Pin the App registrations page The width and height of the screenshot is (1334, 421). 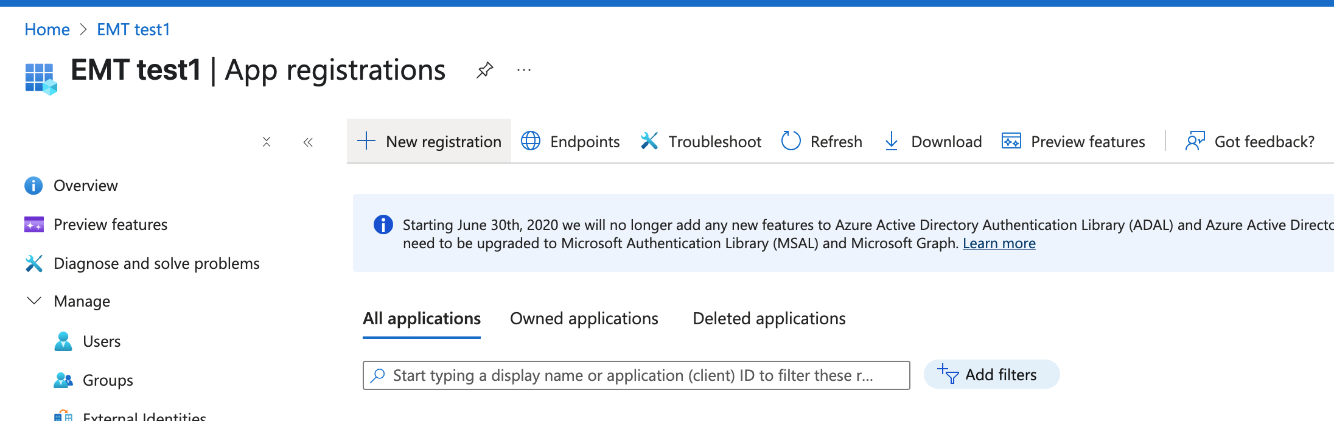coord(484,70)
